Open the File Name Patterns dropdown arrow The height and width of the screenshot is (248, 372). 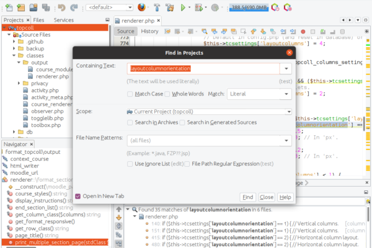click(286, 141)
